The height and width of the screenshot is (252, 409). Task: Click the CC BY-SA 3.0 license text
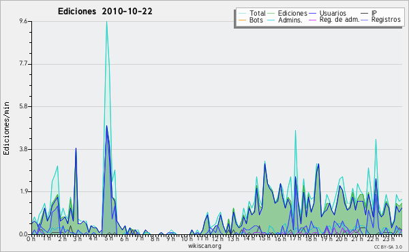click(x=388, y=247)
